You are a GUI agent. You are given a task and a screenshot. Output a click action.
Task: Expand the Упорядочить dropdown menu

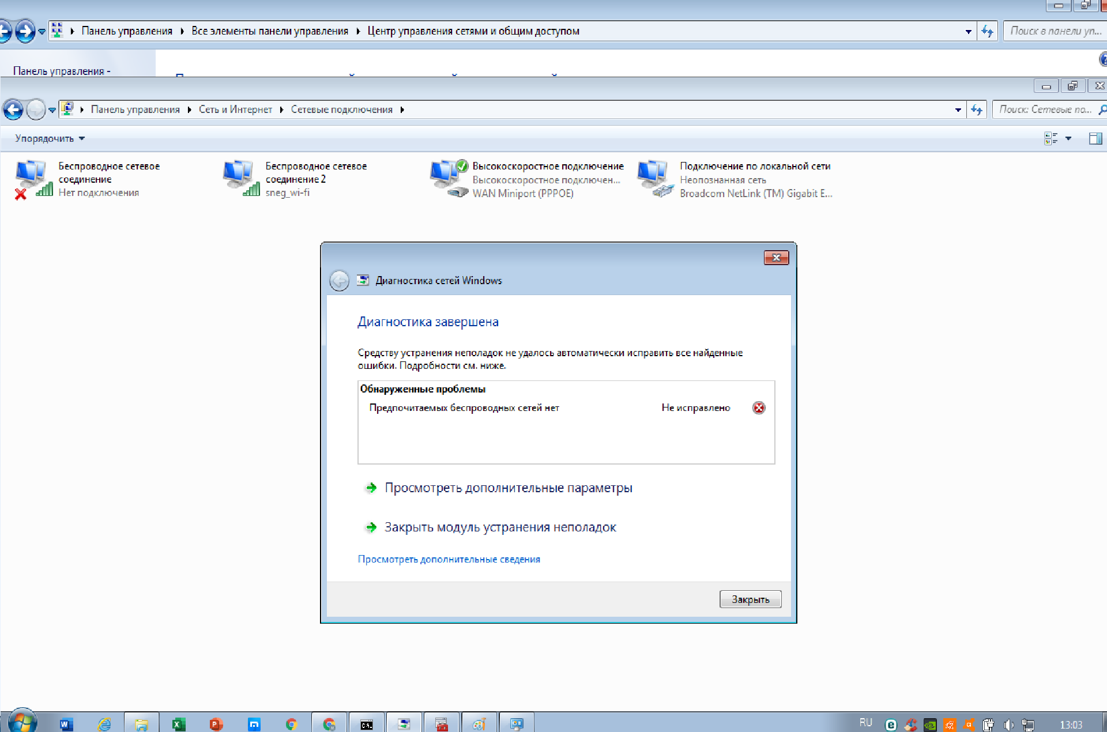(50, 138)
